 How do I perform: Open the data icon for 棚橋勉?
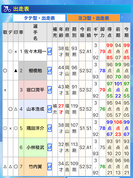coord(50,71)
